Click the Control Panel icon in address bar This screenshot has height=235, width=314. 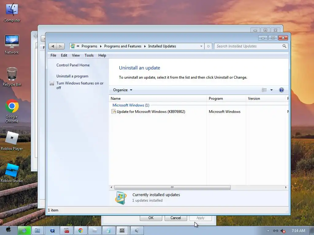73,46
